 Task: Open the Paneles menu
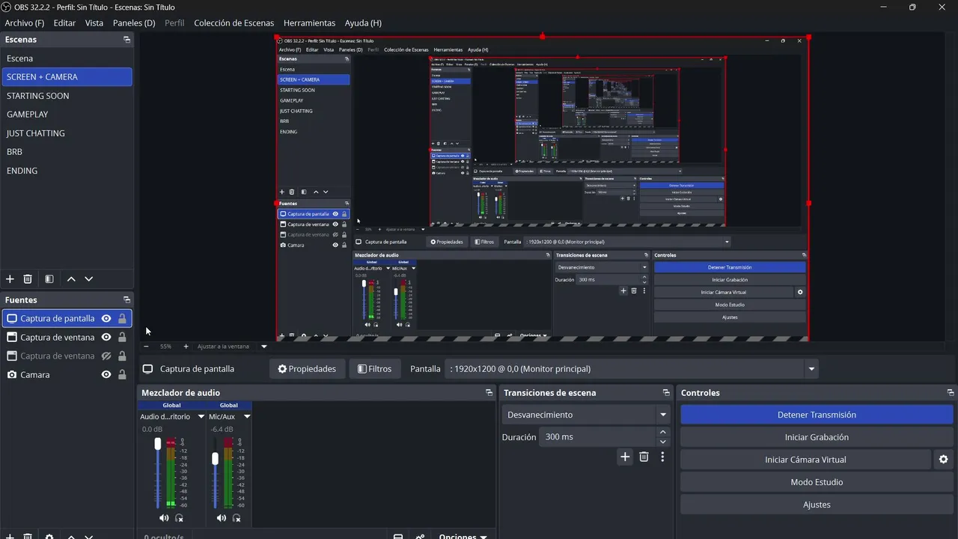click(134, 23)
